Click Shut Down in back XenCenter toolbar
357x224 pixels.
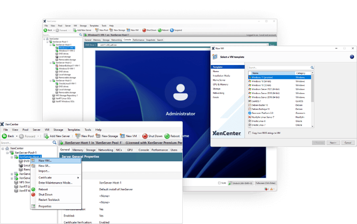(149, 30)
